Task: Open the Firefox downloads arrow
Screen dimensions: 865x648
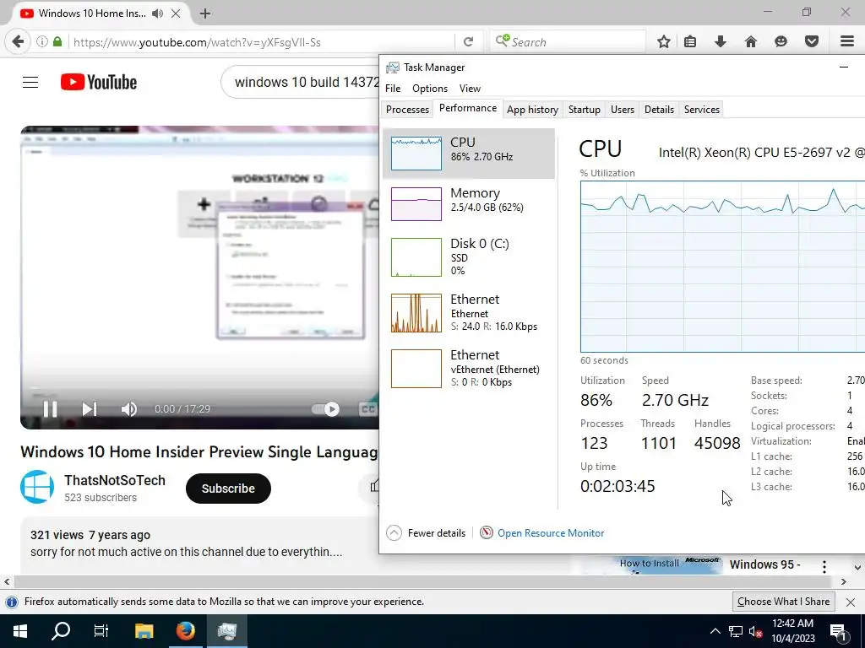Action: [x=721, y=41]
